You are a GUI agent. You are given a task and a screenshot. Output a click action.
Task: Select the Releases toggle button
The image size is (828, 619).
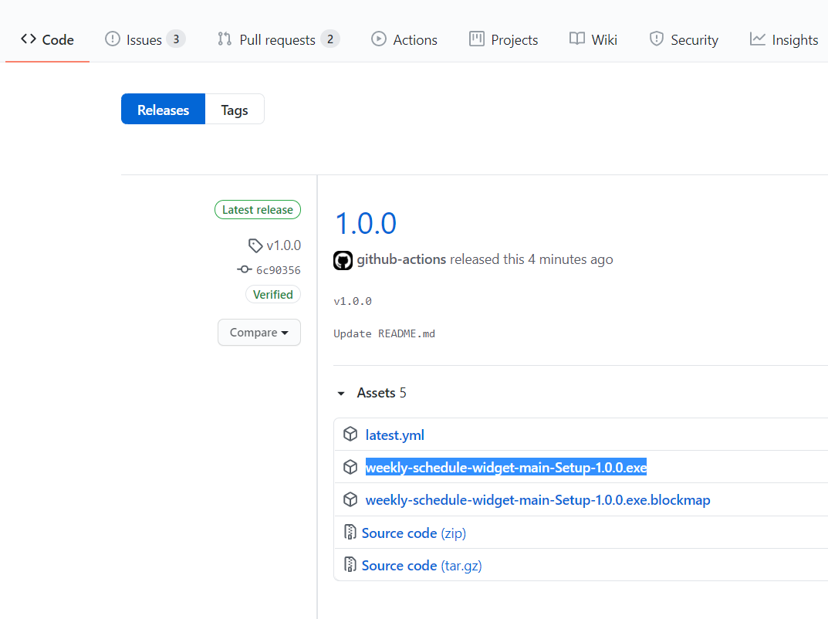point(162,109)
